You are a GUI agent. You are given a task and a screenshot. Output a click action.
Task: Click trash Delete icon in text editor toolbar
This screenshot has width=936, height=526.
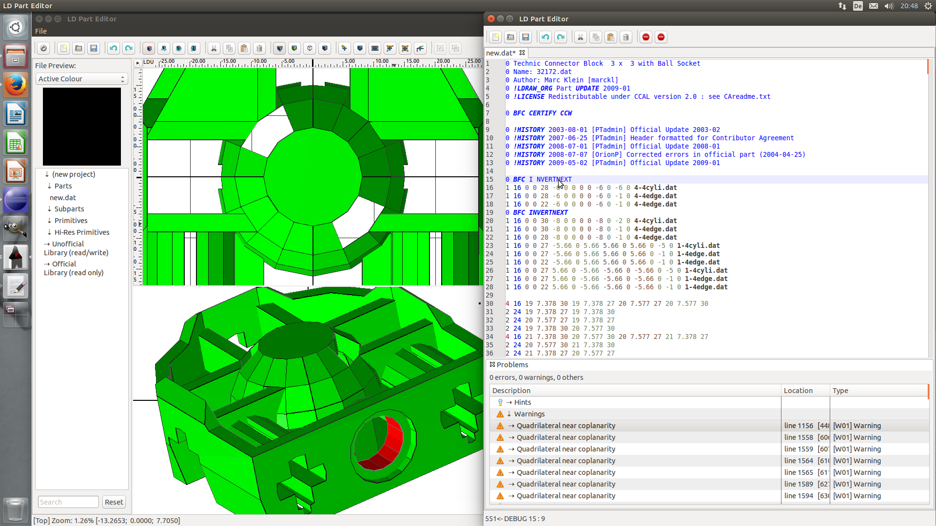point(626,37)
